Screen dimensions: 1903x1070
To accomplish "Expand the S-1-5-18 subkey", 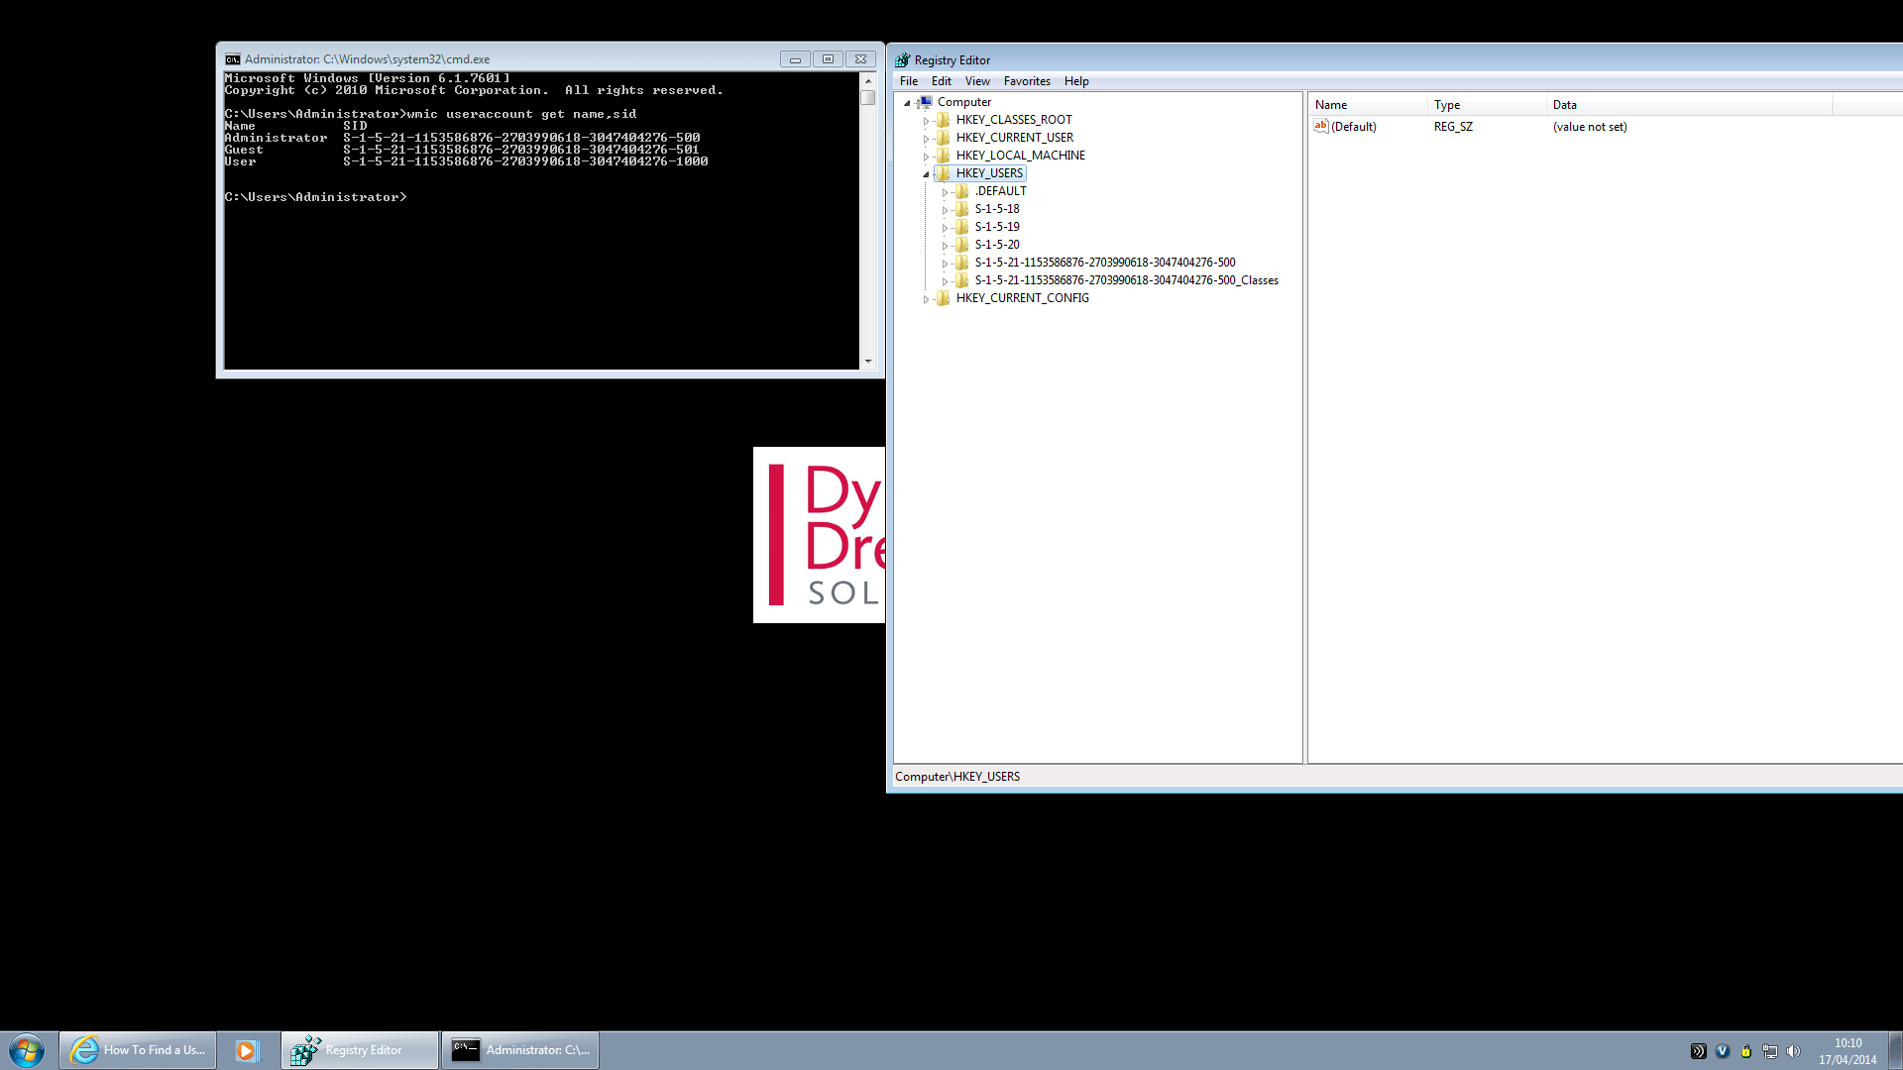I will (x=945, y=210).
